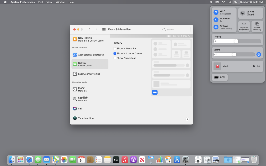Enable Show Percentage checkbox
Image resolution: width=266 pixels, height=166 pixels.
[x=115, y=58]
